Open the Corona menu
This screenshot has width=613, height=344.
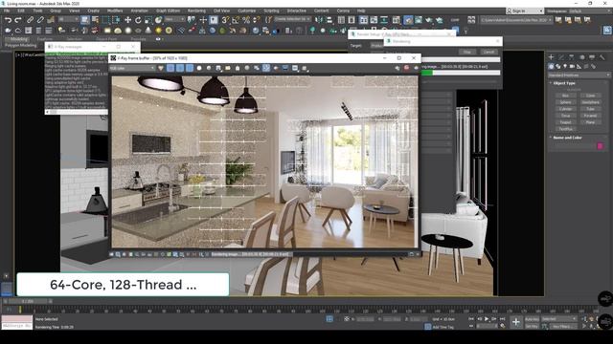pos(343,11)
